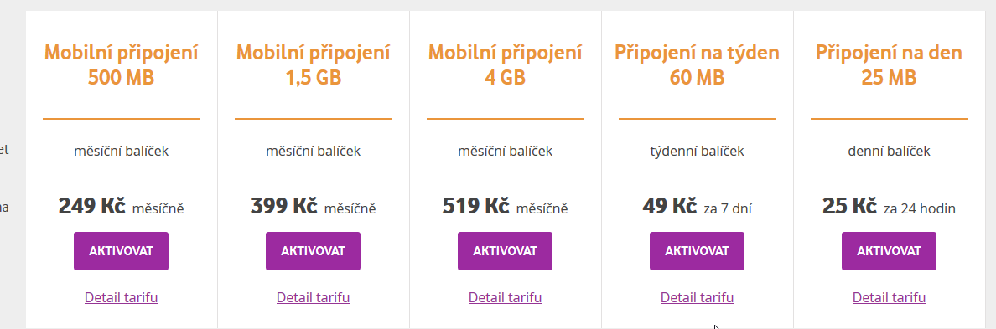This screenshot has height=329, width=996.
Task: Click the 25 Kč za 24 hodin price
Action: pyautogui.click(x=890, y=207)
